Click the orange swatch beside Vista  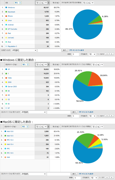6,78
